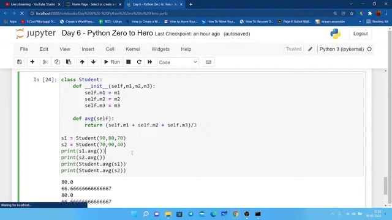
Task: Click the first 80.0 output line
Action: click(x=67, y=182)
